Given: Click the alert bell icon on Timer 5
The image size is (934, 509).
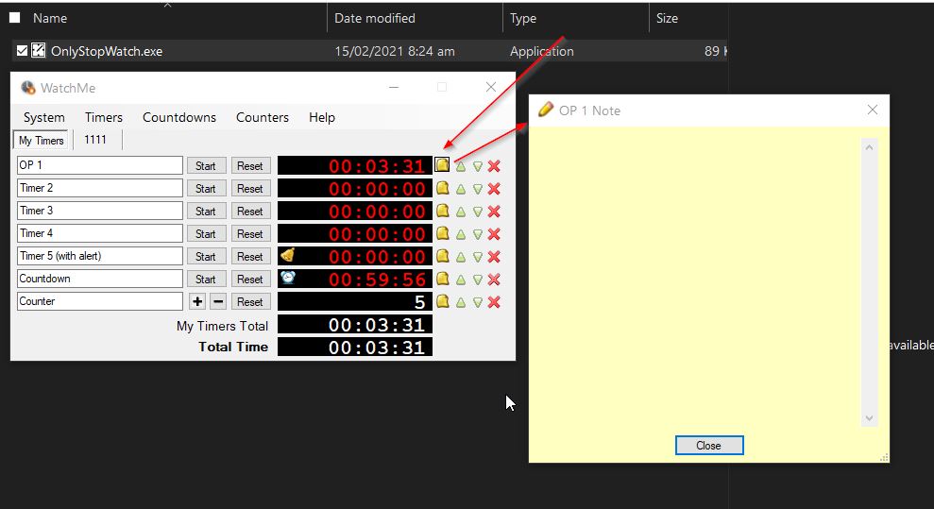Looking at the screenshot, I should click(288, 256).
